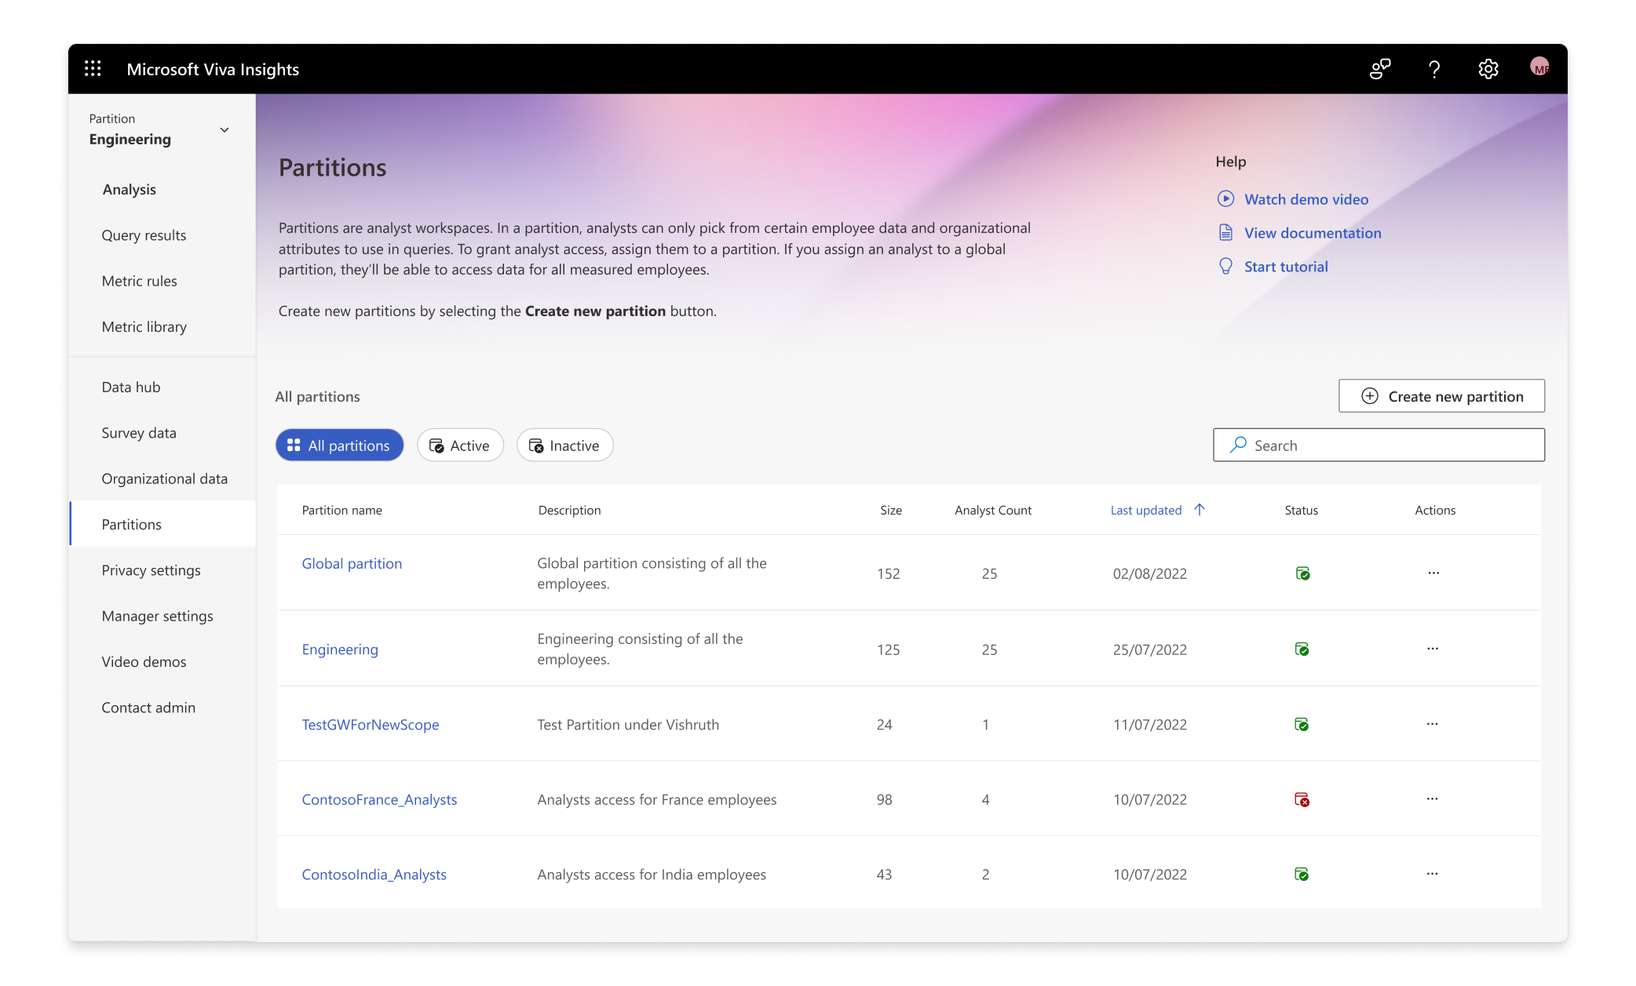Open the app launcher waffle icon

pos(93,69)
